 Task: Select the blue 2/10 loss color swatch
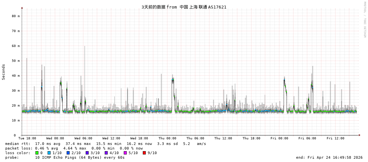point(68,153)
